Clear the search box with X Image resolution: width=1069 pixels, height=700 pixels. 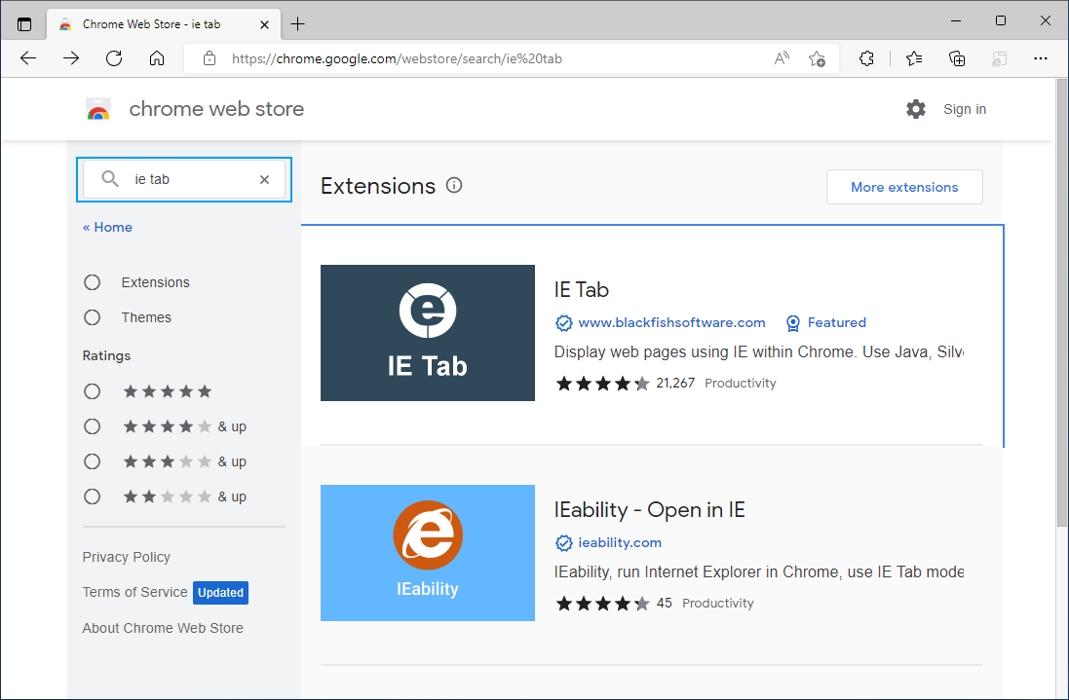point(264,179)
